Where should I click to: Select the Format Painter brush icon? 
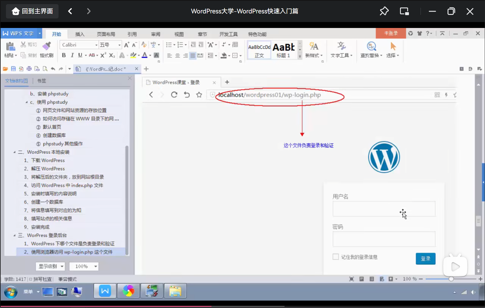(x=46, y=46)
